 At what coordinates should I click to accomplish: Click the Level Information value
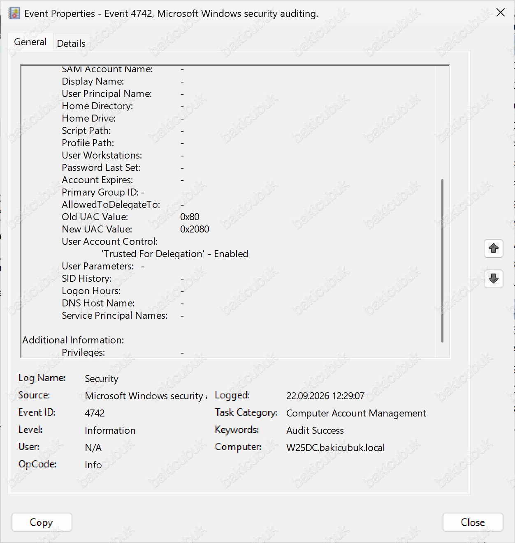click(110, 430)
